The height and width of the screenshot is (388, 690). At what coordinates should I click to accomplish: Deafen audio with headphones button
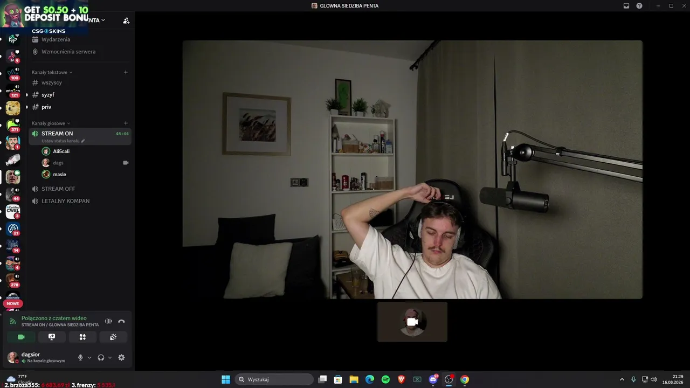point(101,357)
